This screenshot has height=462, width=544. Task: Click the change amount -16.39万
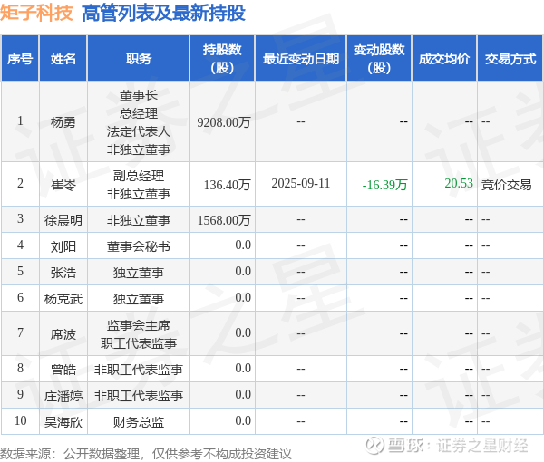click(384, 185)
